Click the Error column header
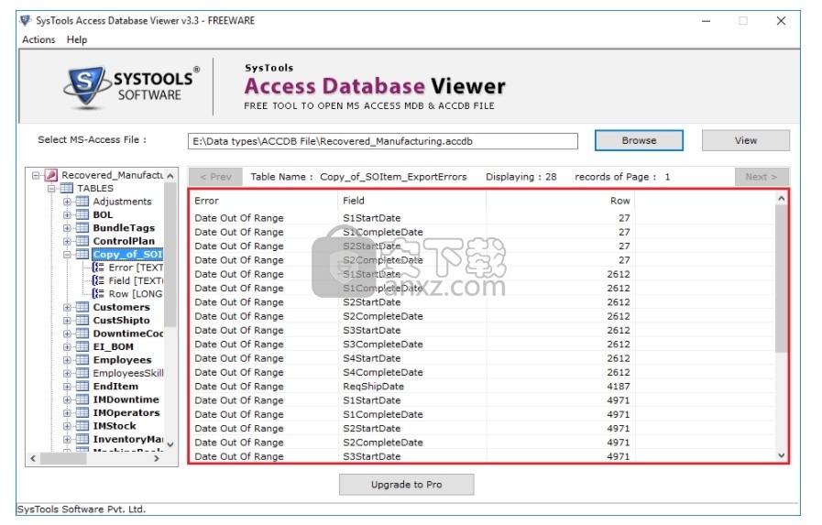Screen dimensions: 822x525 (264, 201)
